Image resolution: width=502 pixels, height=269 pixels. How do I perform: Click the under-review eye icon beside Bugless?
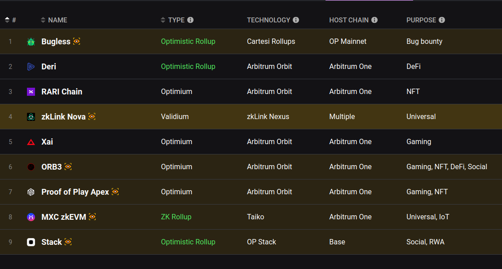click(77, 41)
